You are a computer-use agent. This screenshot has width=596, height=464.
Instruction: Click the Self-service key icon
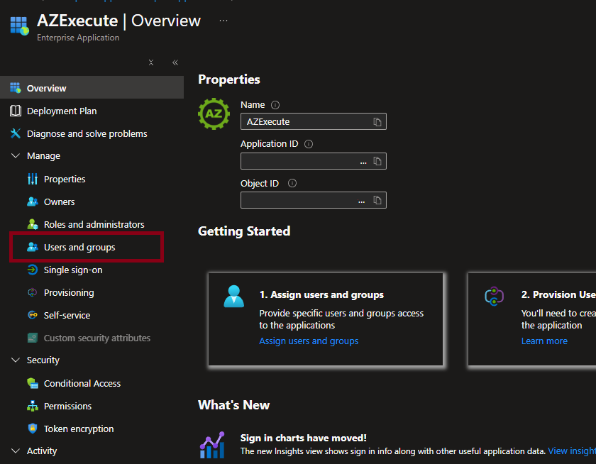point(33,315)
